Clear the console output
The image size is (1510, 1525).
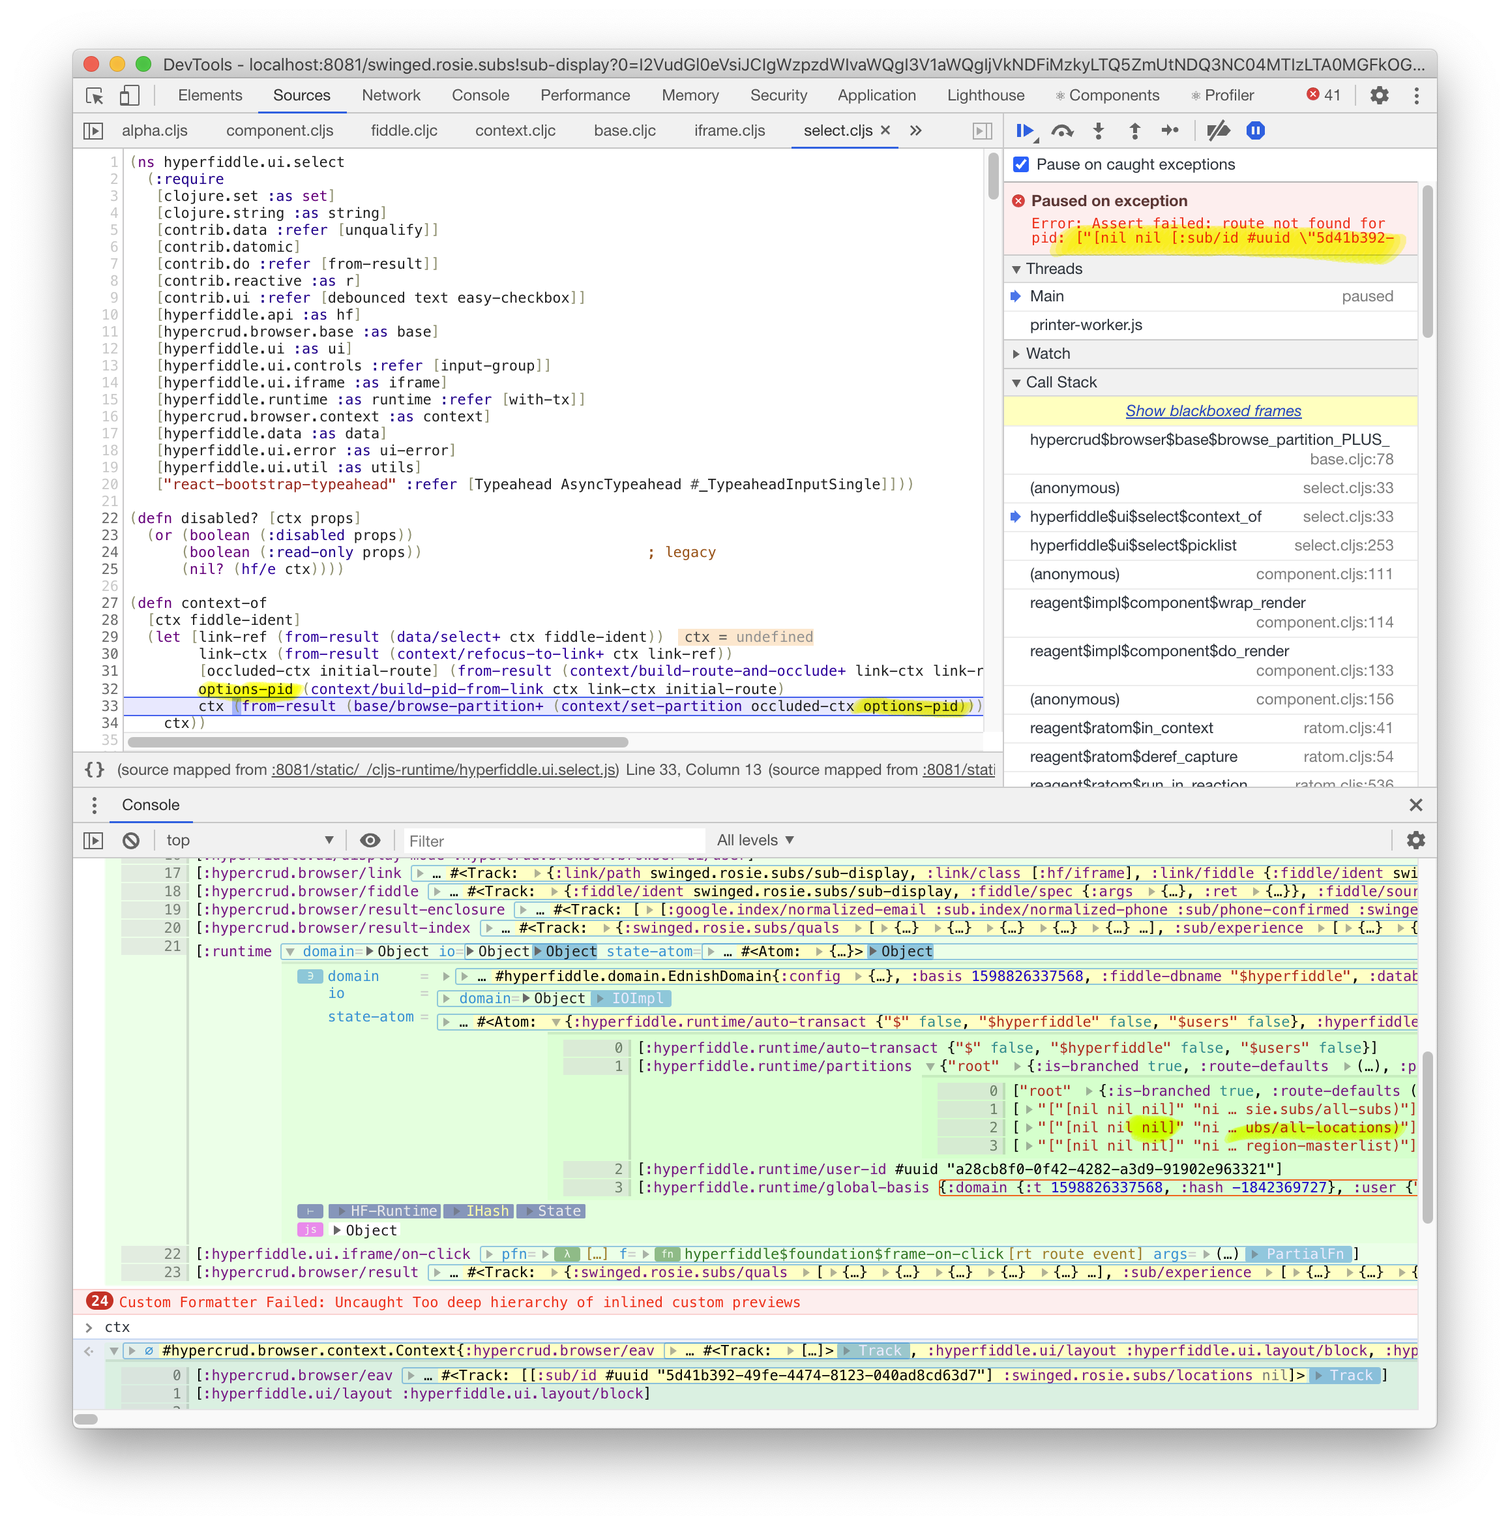click(131, 841)
